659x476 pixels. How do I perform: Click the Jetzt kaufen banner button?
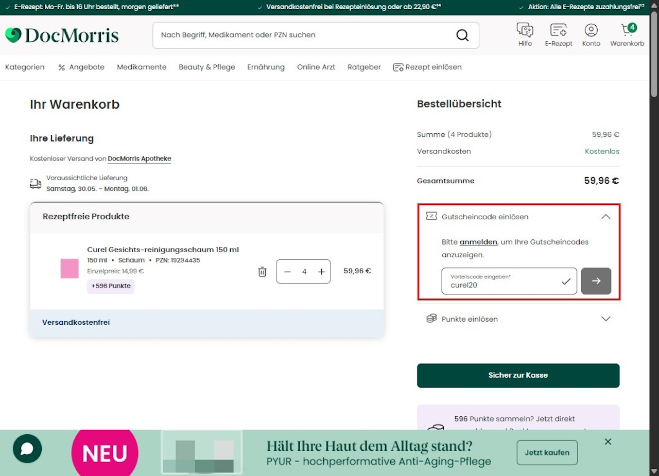(547, 453)
